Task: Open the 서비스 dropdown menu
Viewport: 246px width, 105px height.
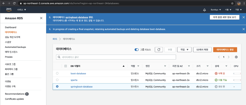Action: point(21,10)
